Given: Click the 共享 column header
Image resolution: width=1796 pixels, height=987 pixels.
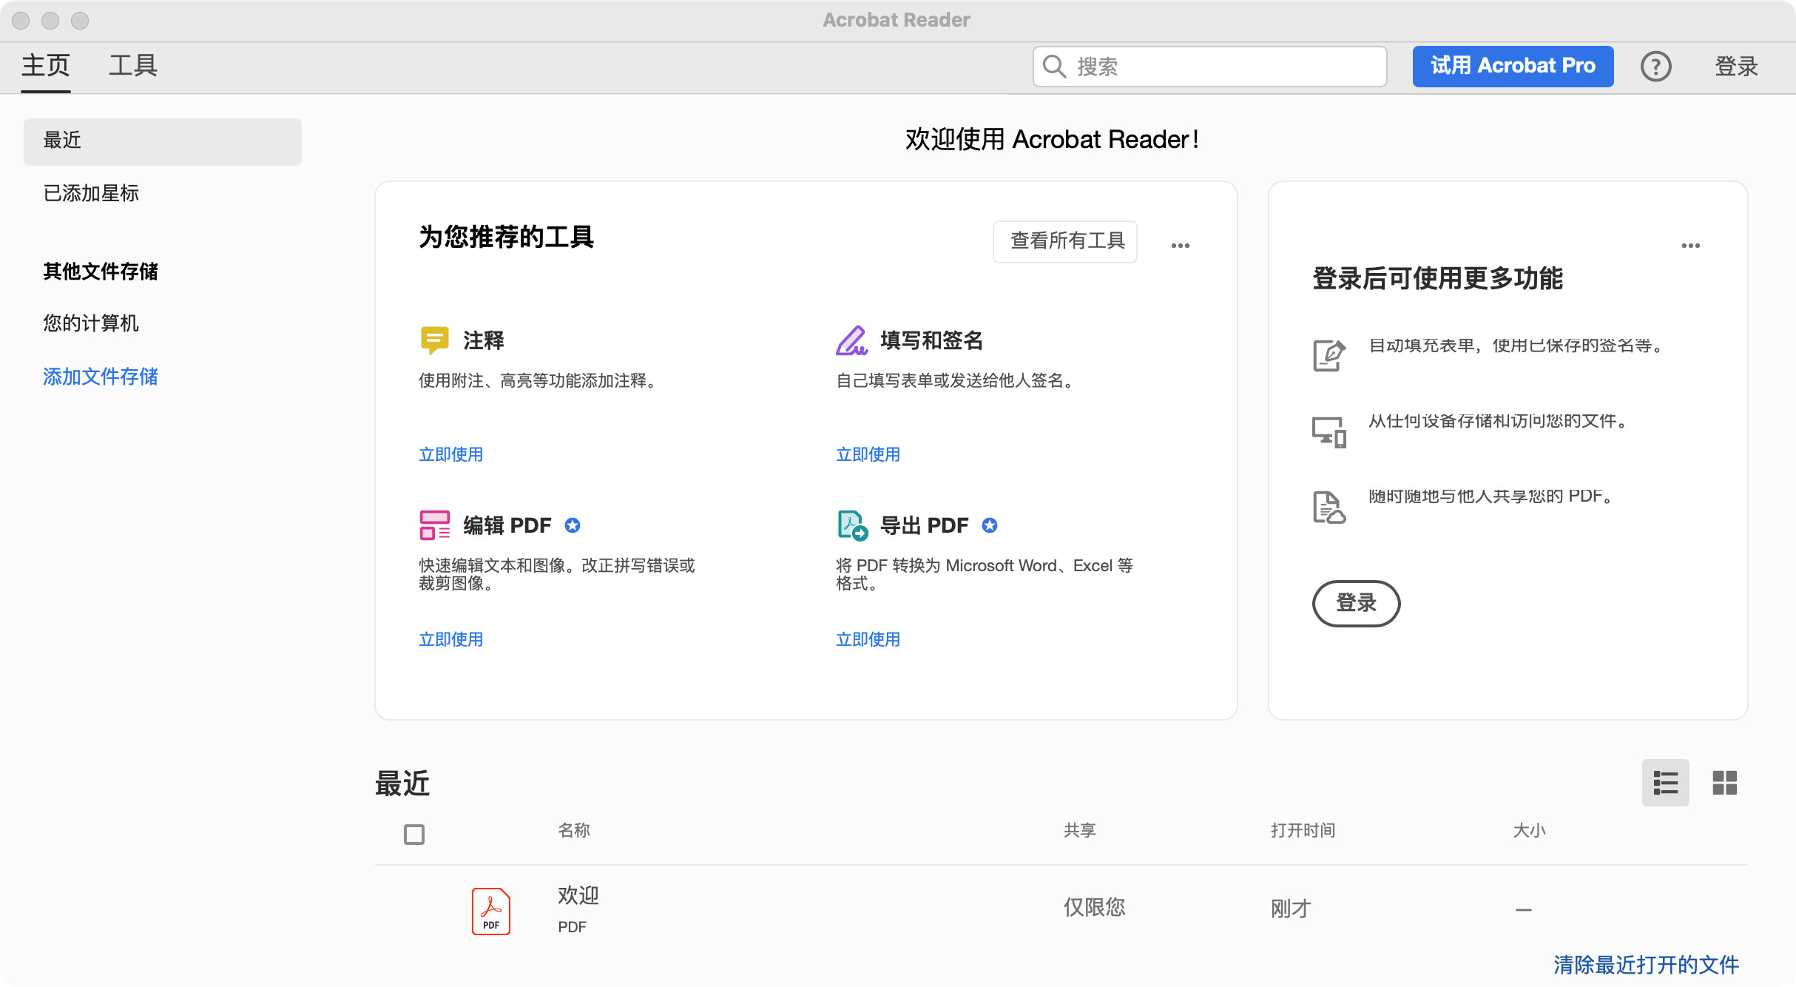Looking at the screenshot, I should pyautogui.click(x=1080, y=830).
